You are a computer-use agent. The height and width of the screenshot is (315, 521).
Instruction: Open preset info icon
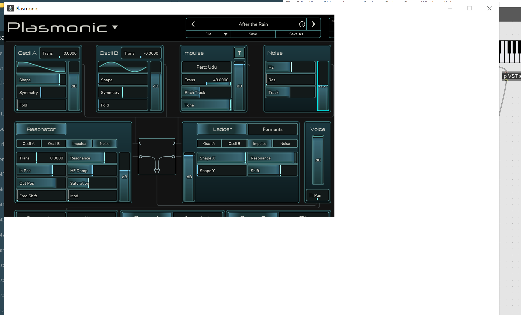[302, 24]
